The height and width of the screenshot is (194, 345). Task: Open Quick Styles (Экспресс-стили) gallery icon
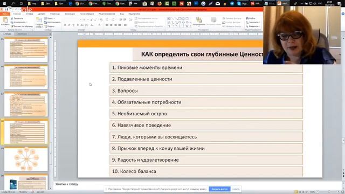(213, 20)
